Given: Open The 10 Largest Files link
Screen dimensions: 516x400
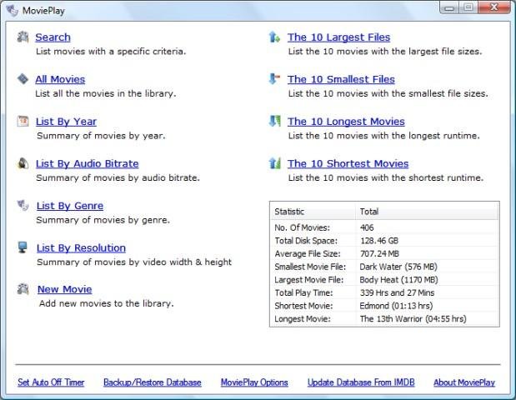Looking at the screenshot, I should pos(339,37).
